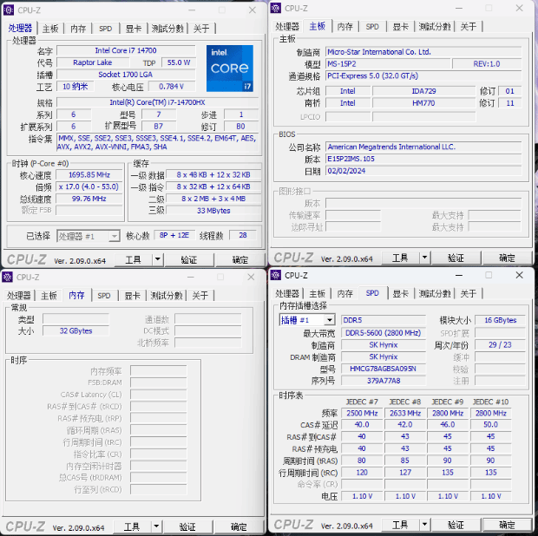Switch to 内存 tab in processor window
The image size is (538, 536).
pyautogui.click(x=78, y=29)
